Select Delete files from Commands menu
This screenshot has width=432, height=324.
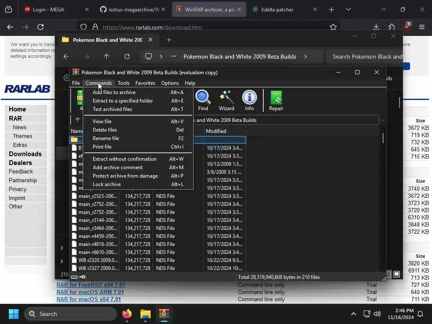tap(138, 130)
